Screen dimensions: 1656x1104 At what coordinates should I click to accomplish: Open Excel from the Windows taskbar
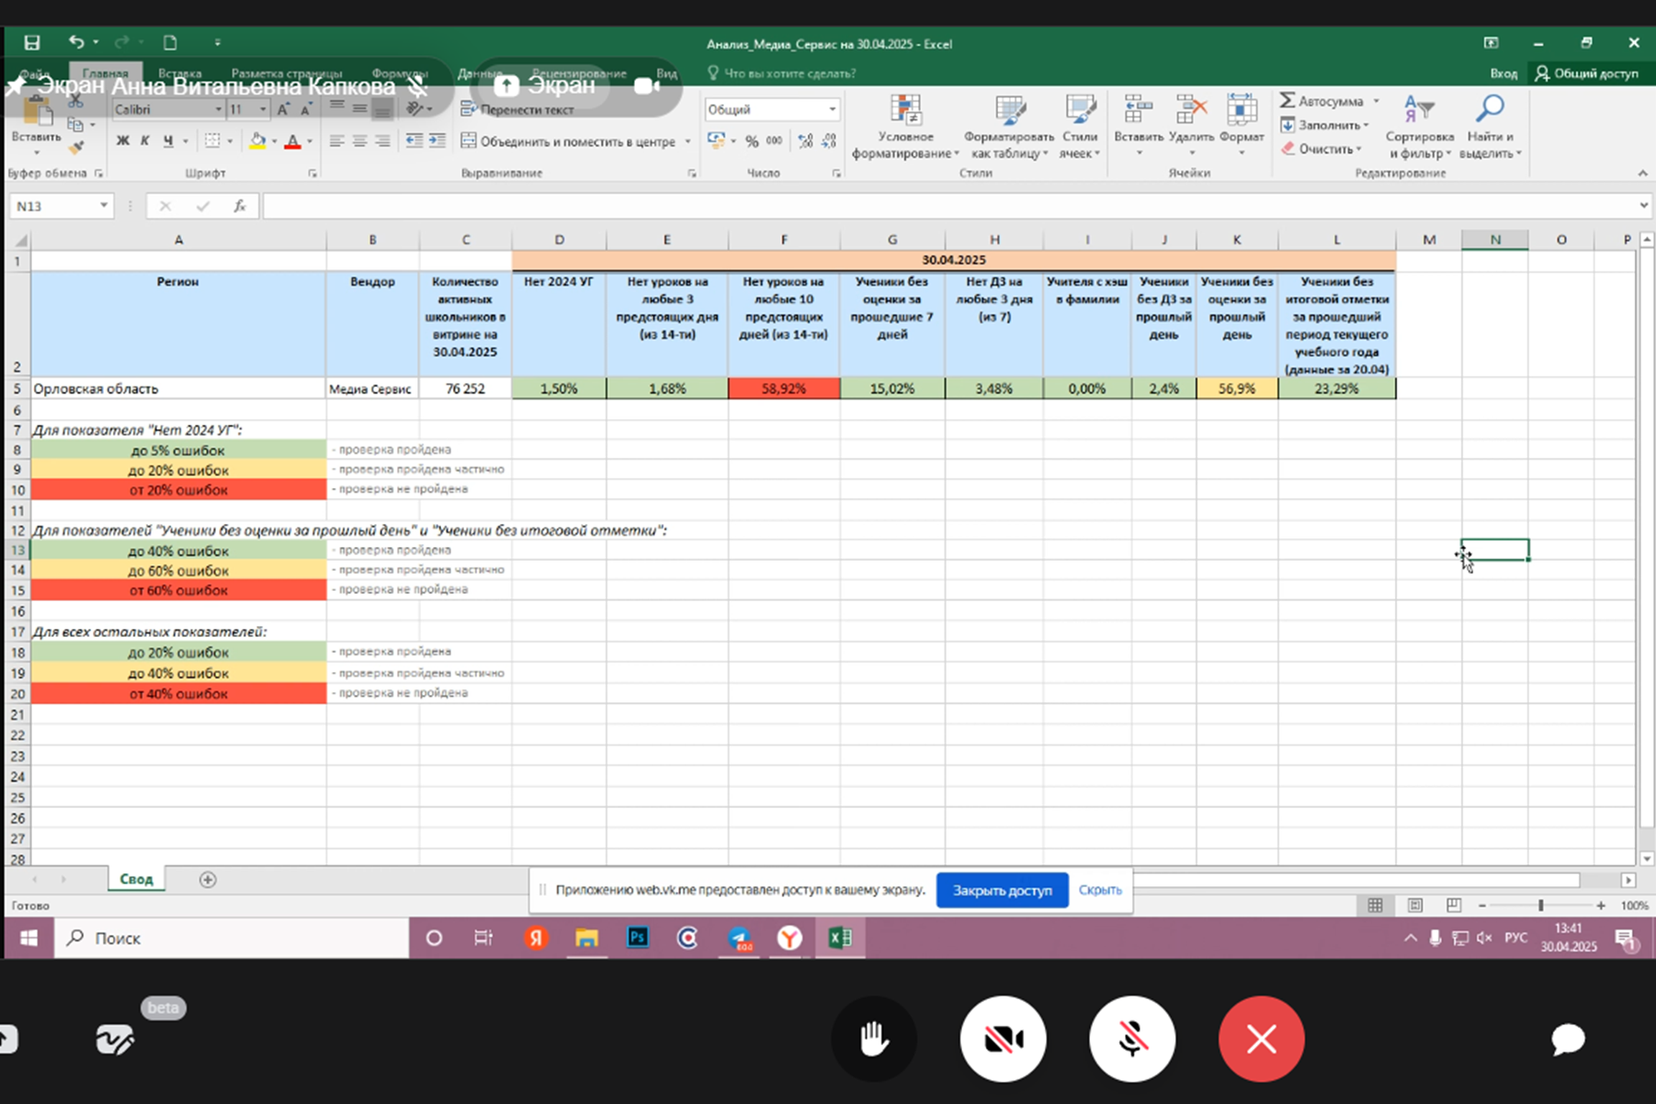(x=839, y=938)
